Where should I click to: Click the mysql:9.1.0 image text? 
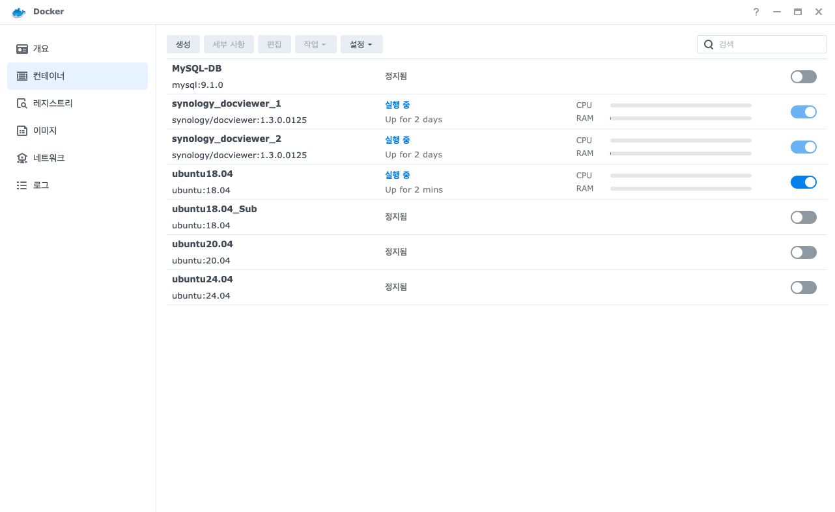(197, 85)
